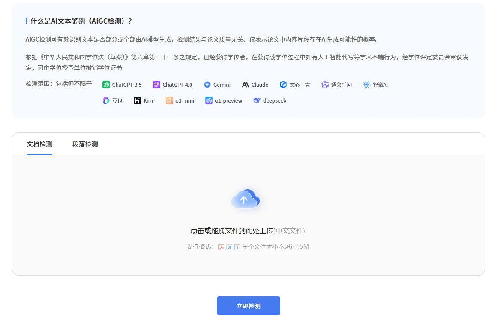Switch to the 段落检测 tab

coord(85,144)
